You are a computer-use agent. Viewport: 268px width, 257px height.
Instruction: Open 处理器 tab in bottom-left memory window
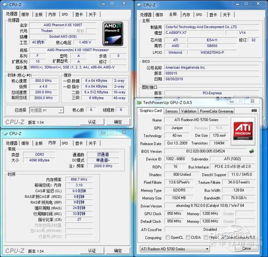[x=12, y=143]
